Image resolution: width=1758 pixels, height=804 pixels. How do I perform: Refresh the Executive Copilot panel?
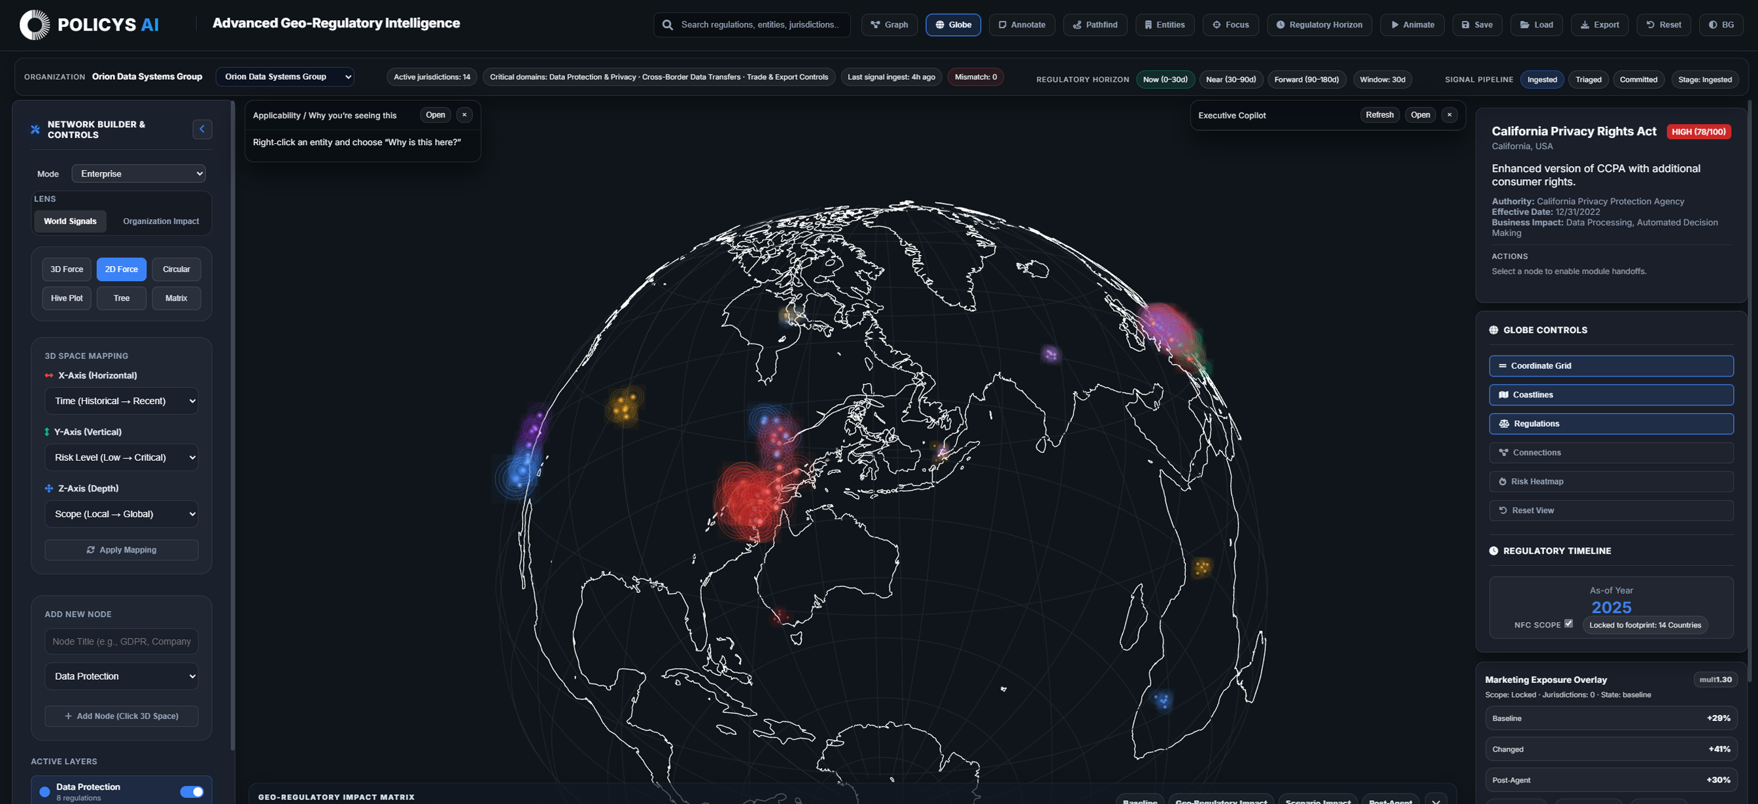1379,115
